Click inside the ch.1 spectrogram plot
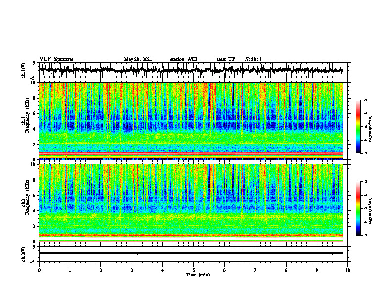The width and height of the screenshot is (392, 303). tap(191, 121)
